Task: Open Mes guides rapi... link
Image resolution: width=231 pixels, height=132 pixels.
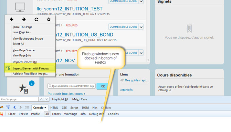Action: pos(136,80)
